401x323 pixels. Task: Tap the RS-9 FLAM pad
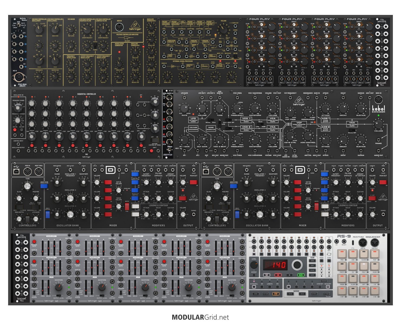pos(353,279)
